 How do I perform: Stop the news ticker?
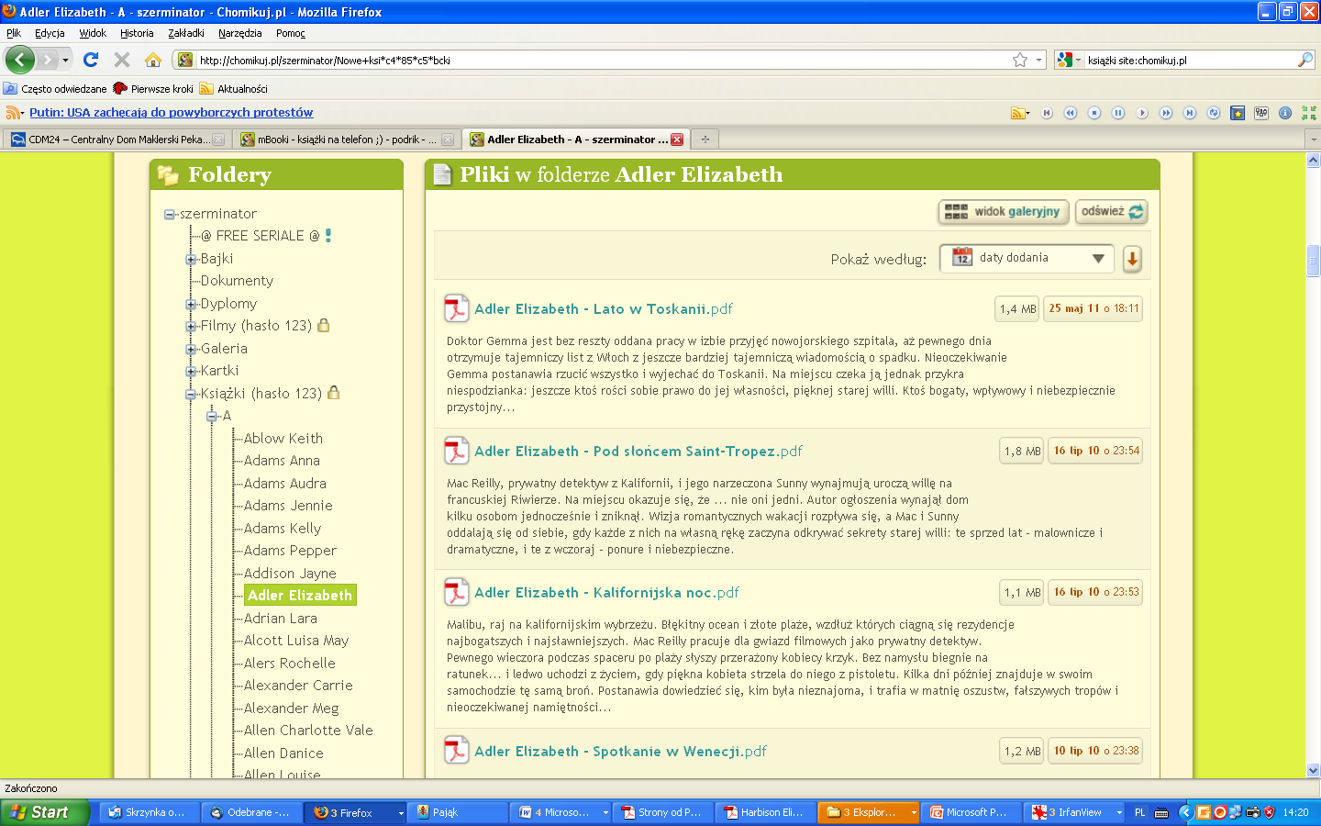pos(1094,113)
